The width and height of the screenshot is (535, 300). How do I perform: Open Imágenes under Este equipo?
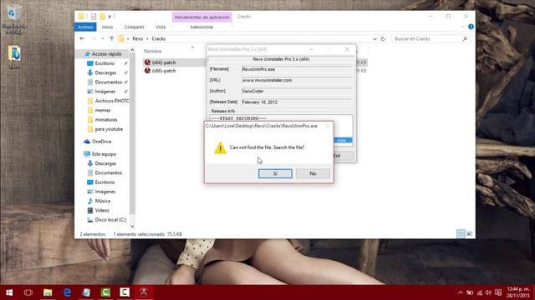105,192
